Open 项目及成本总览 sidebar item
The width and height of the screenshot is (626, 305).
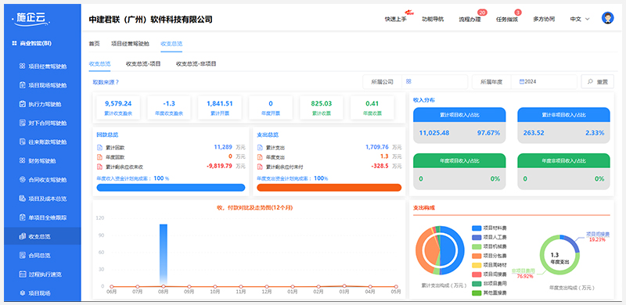[x=42, y=199]
